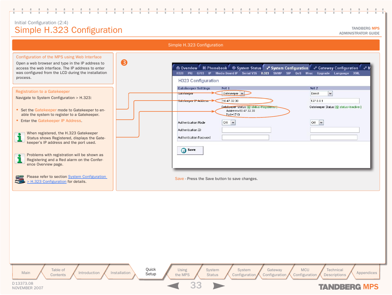
Task: Click the page number 33
Action: (196, 285)
